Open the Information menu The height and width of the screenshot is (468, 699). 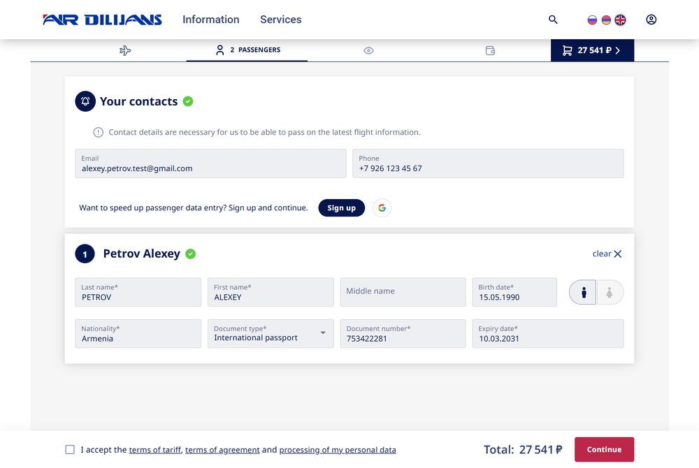coord(211,20)
